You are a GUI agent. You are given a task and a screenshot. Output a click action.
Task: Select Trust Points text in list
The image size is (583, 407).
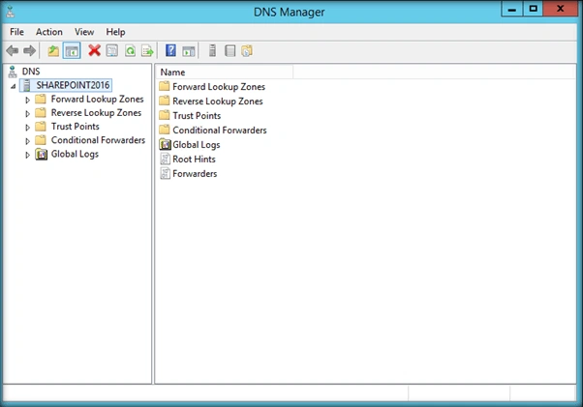click(x=197, y=116)
